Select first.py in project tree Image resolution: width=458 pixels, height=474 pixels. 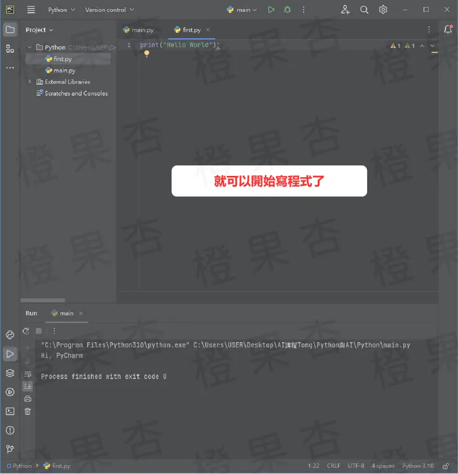[x=68, y=59]
